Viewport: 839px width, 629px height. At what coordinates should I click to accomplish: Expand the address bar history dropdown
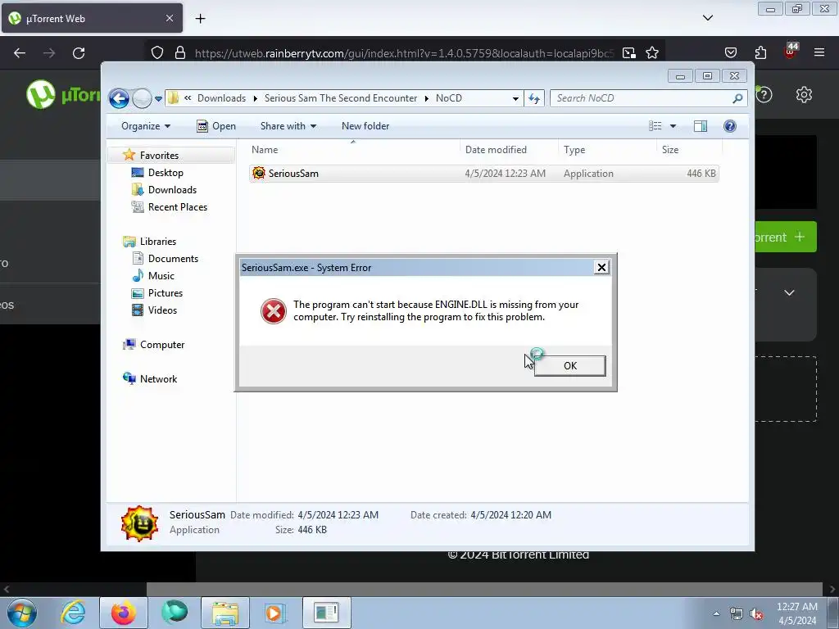[x=515, y=99]
